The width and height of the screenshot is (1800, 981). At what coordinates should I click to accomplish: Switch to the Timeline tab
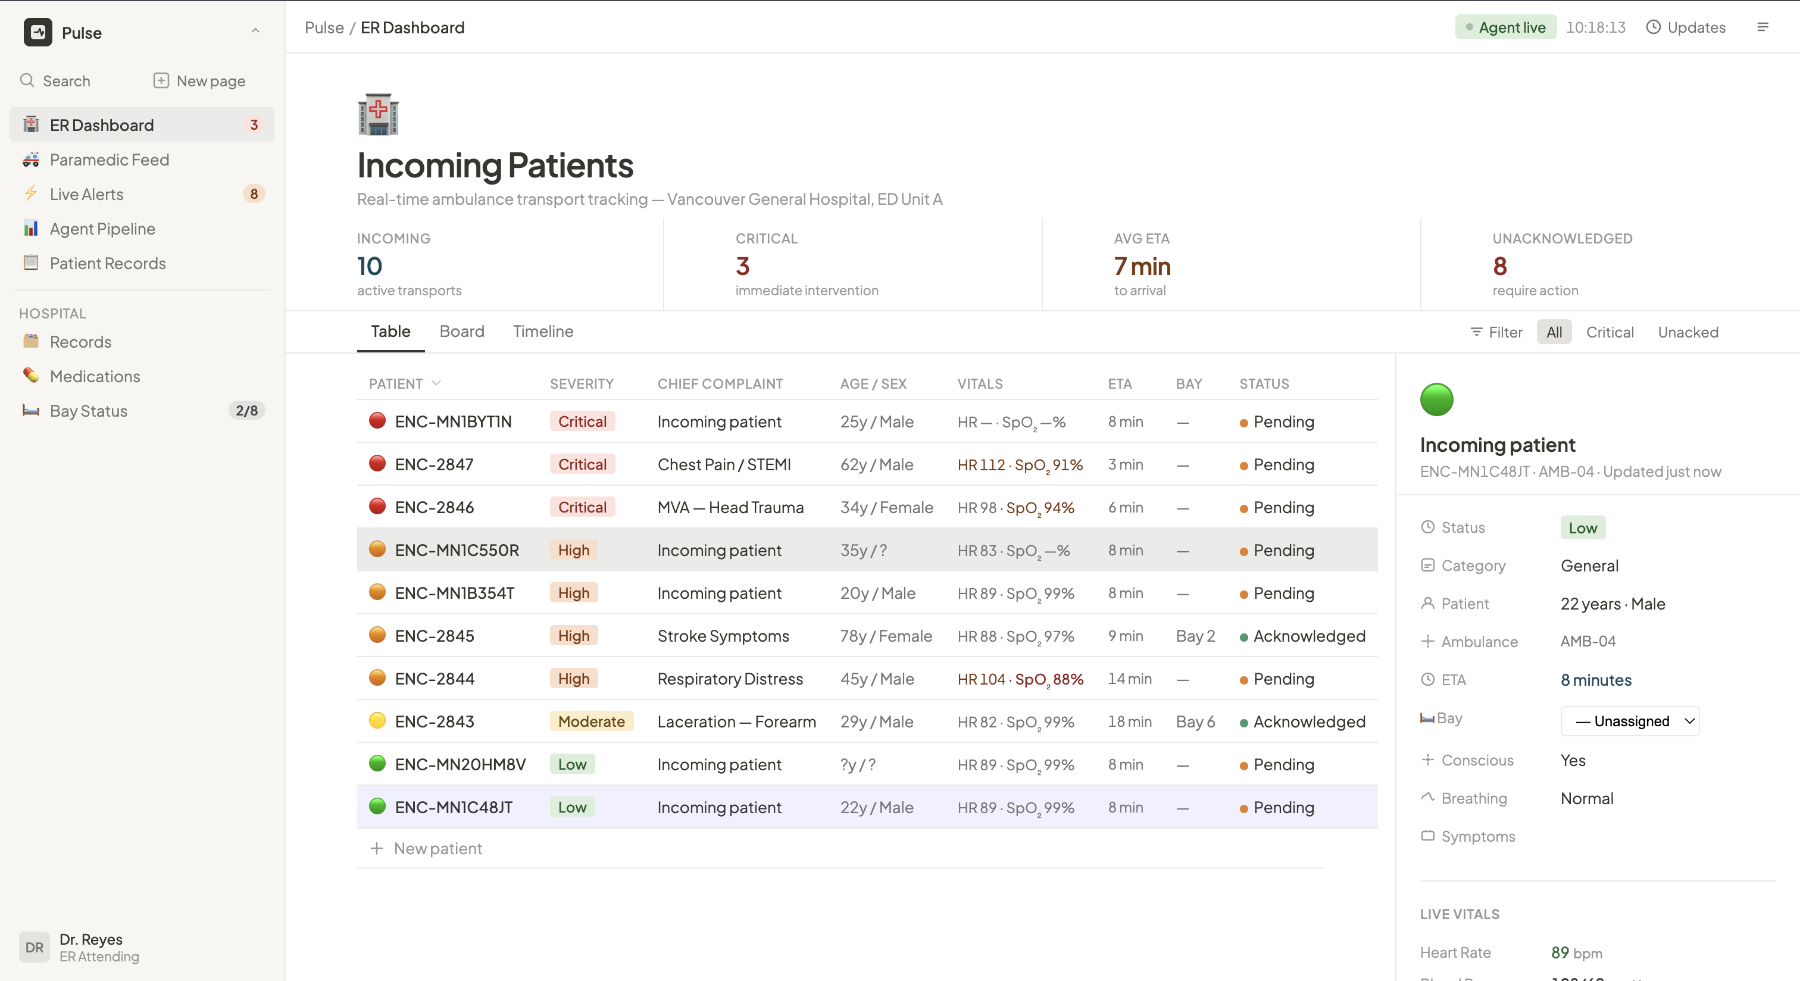543,331
